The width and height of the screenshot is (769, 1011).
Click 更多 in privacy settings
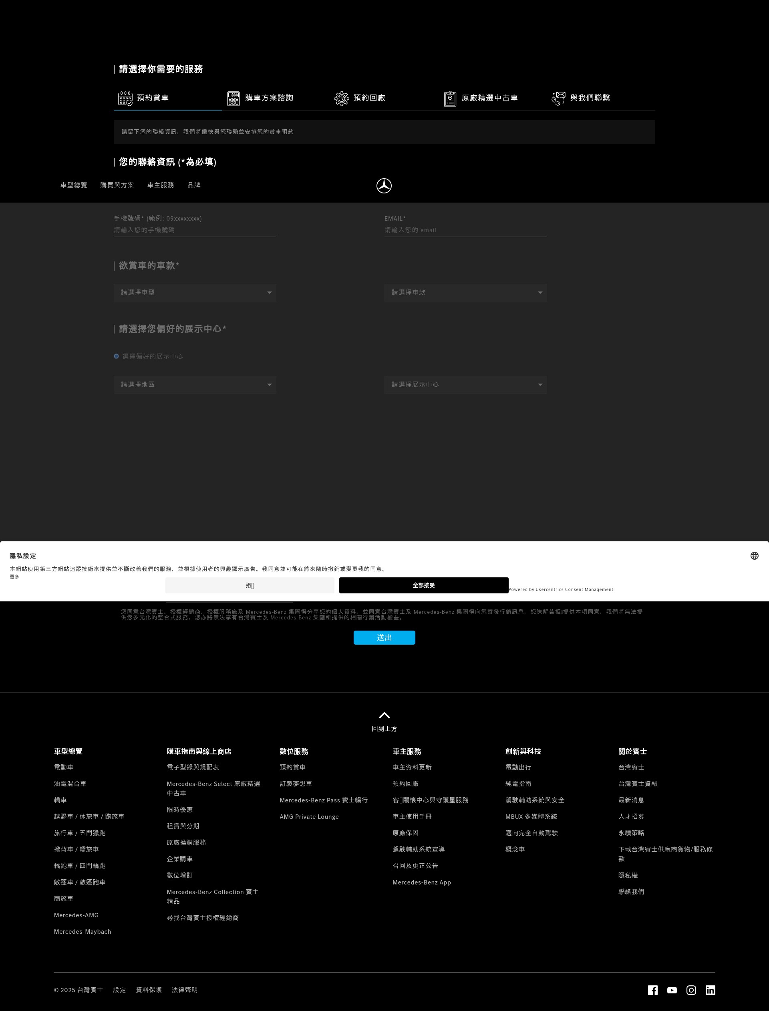15,577
